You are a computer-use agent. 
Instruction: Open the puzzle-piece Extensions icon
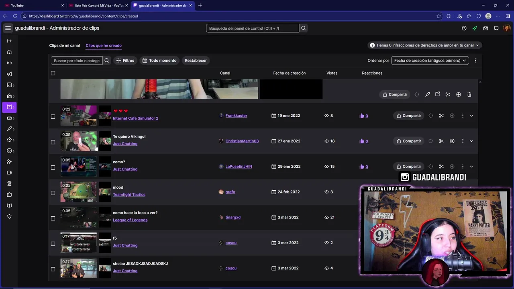[x=9, y=195]
